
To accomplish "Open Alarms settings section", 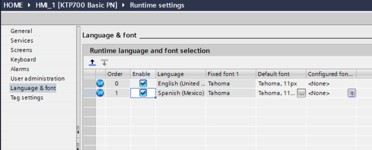I will [x=20, y=69].
